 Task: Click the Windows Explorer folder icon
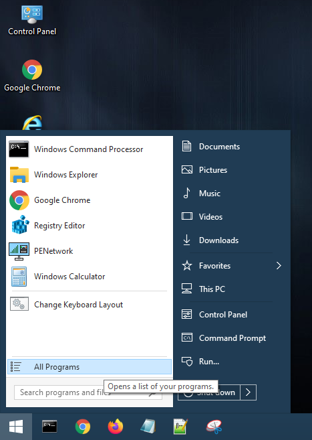[19, 175]
